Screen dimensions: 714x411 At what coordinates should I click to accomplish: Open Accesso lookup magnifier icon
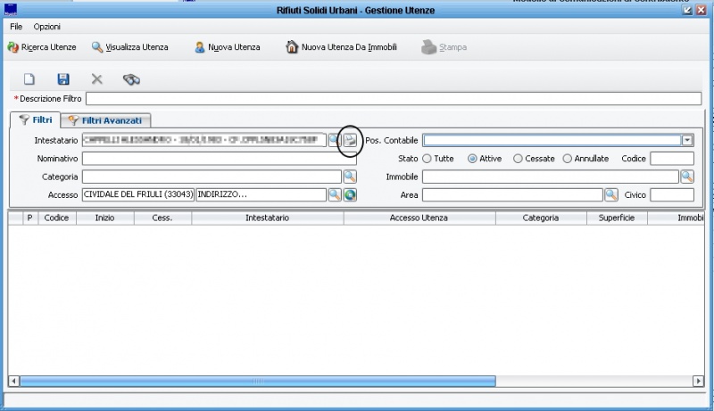[335, 194]
